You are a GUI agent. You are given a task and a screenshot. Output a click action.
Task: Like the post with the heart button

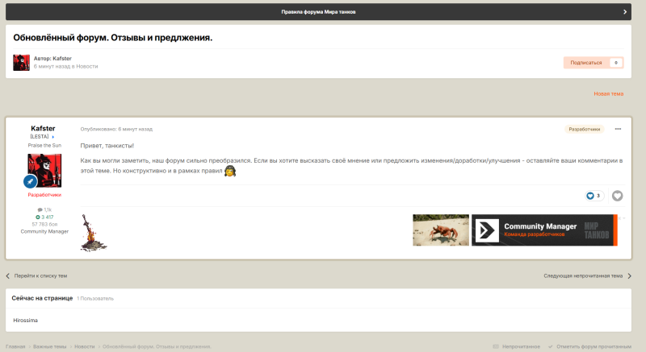pos(617,196)
